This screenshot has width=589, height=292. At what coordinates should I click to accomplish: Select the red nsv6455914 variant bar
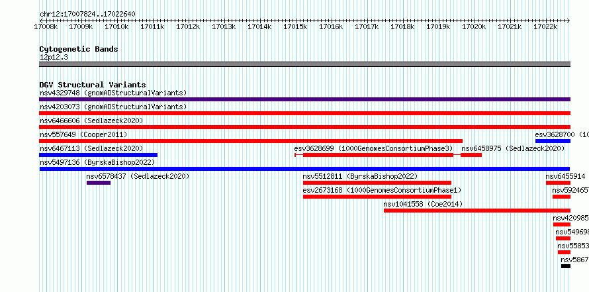[558, 183]
